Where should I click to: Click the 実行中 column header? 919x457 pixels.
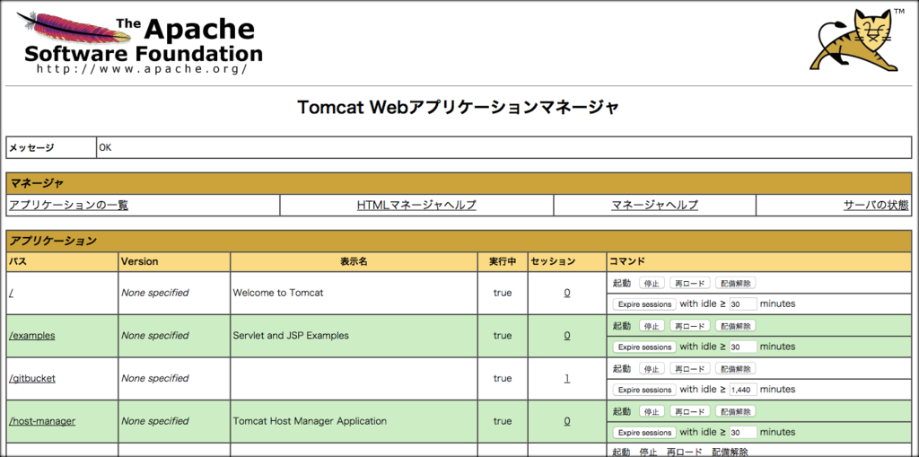(503, 261)
